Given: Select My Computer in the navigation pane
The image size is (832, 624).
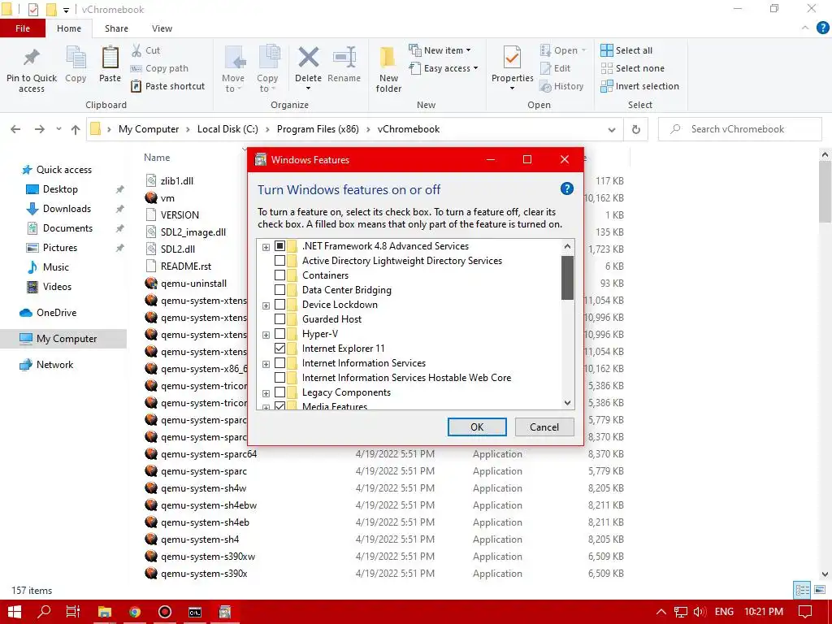Looking at the screenshot, I should tap(63, 339).
